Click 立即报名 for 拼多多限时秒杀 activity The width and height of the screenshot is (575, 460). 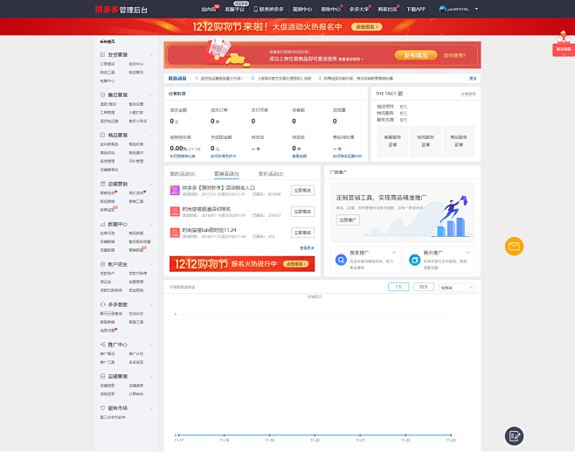302,190
